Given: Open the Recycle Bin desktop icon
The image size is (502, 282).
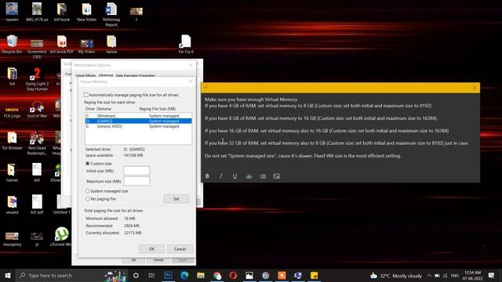Looking at the screenshot, I should click(13, 44).
